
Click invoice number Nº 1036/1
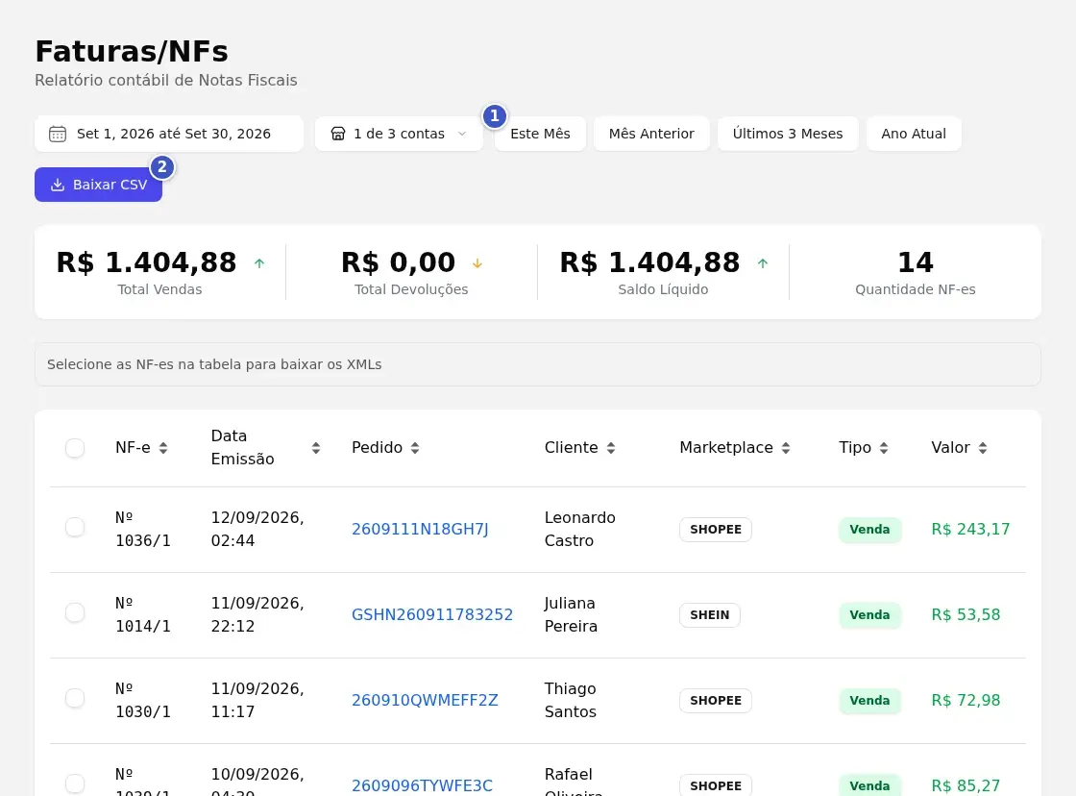(143, 529)
